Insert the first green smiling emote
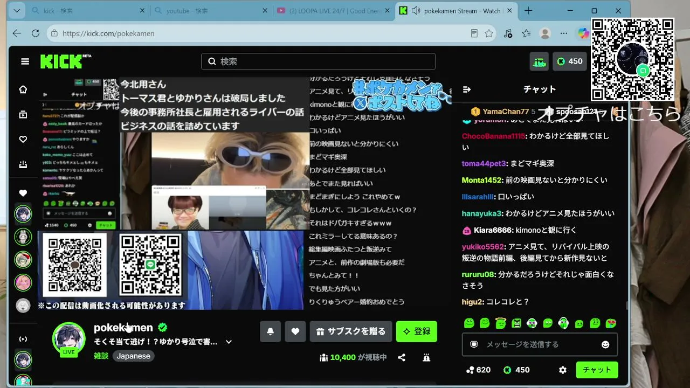This screenshot has height=388, width=690. (x=469, y=323)
